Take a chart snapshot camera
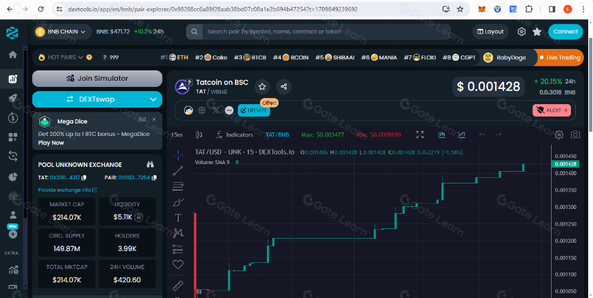The width and height of the screenshot is (593, 298). coord(575,135)
